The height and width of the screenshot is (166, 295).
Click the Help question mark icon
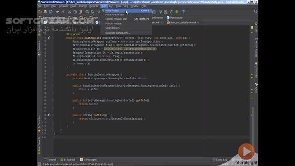click(183, 12)
